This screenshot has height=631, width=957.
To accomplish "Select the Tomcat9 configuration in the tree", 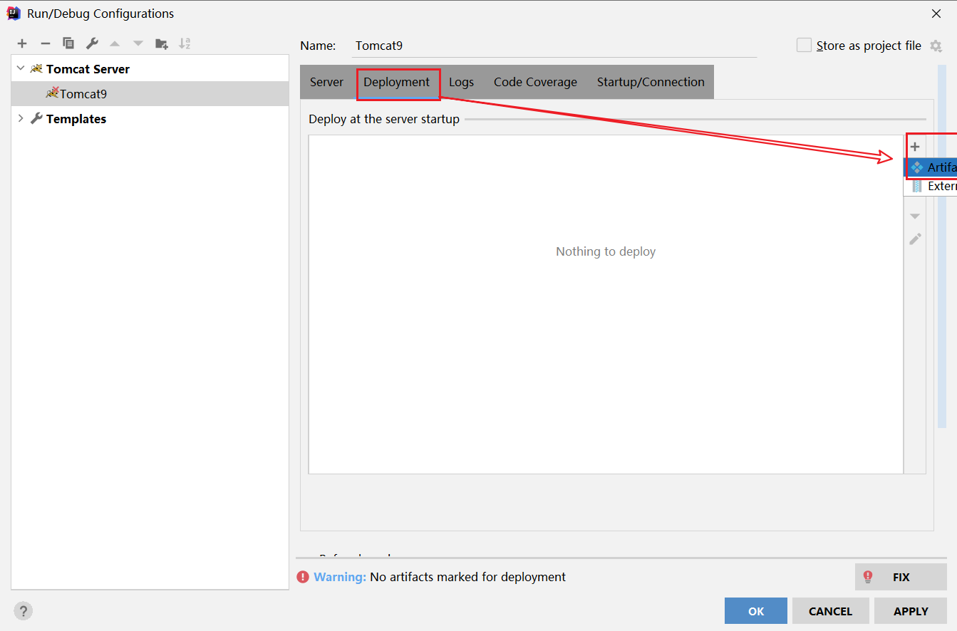I will [83, 94].
